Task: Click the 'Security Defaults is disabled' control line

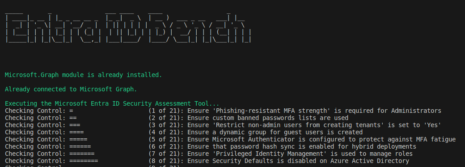Action: pyautogui.click(x=207, y=161)
